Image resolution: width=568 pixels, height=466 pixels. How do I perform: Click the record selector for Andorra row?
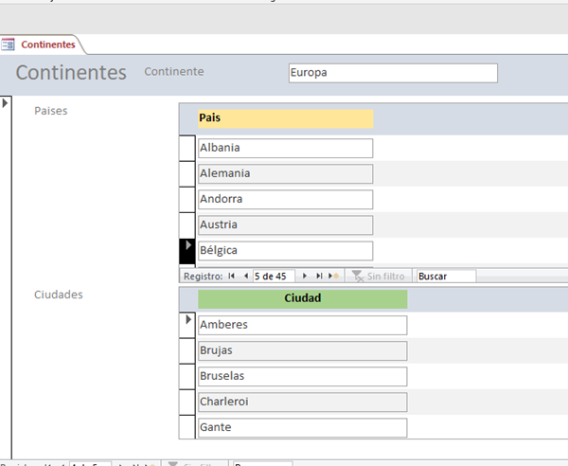click(187, 200)
